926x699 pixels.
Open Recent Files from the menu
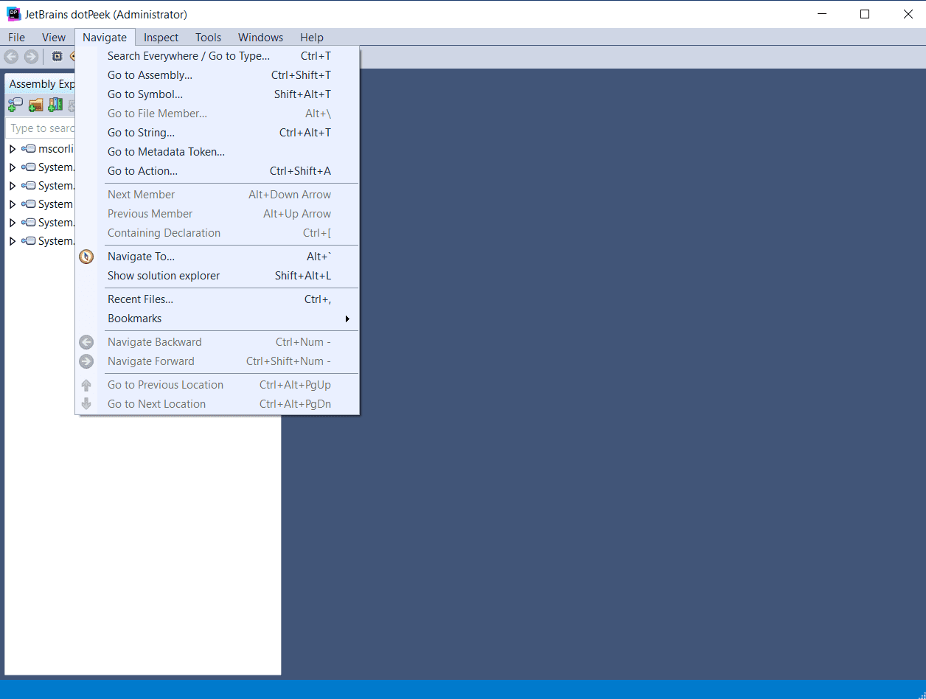217,299
